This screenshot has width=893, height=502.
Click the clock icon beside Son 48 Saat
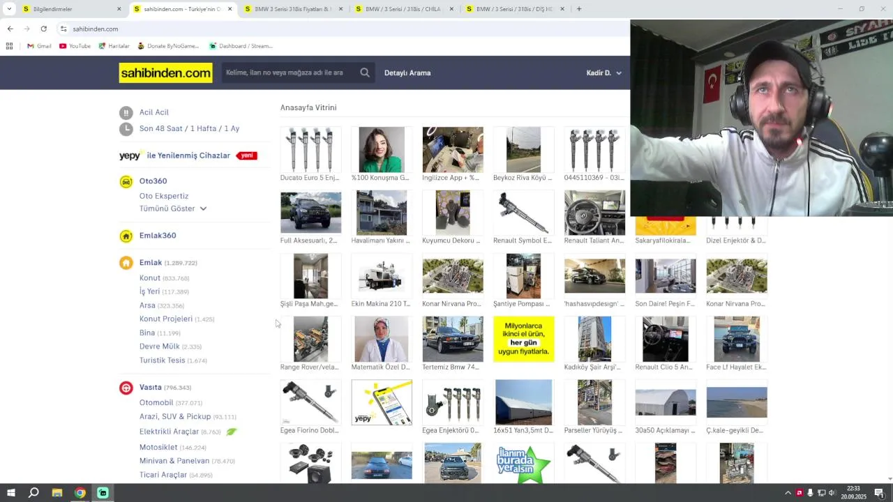126,129
